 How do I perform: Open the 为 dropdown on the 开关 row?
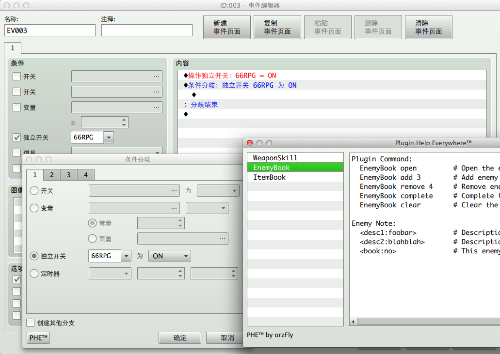(x=218, y=191)
